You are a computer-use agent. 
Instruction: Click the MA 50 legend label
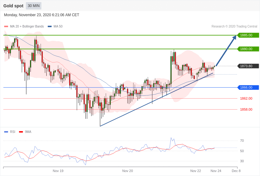click(x=58, y=26)
